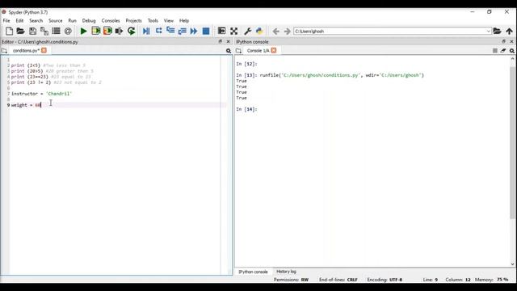Click the In [14]: console prompt
The height and width of the screenshot is (291, 517).
click(246, 109)
